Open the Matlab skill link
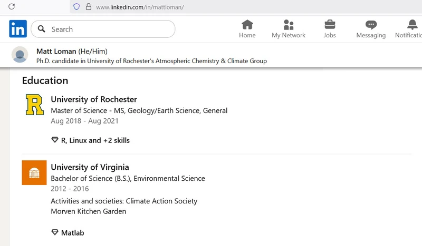422x246 pixels. (x=68, y=232)
